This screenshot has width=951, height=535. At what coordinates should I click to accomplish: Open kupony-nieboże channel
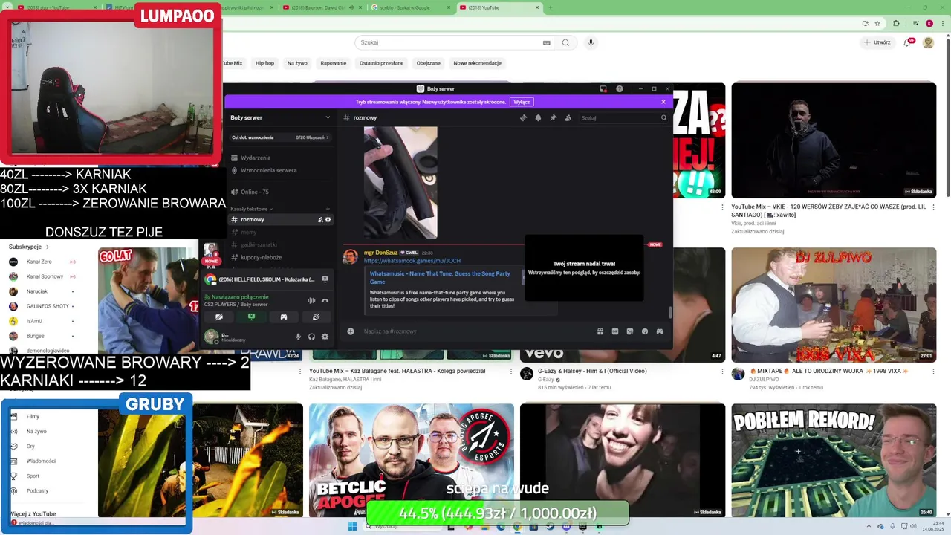point(262,257)
